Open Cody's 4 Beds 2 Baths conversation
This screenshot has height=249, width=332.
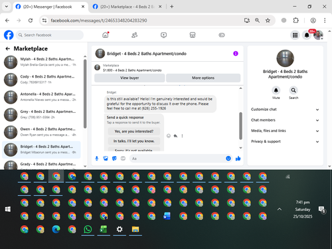click(x=41, y=80)
